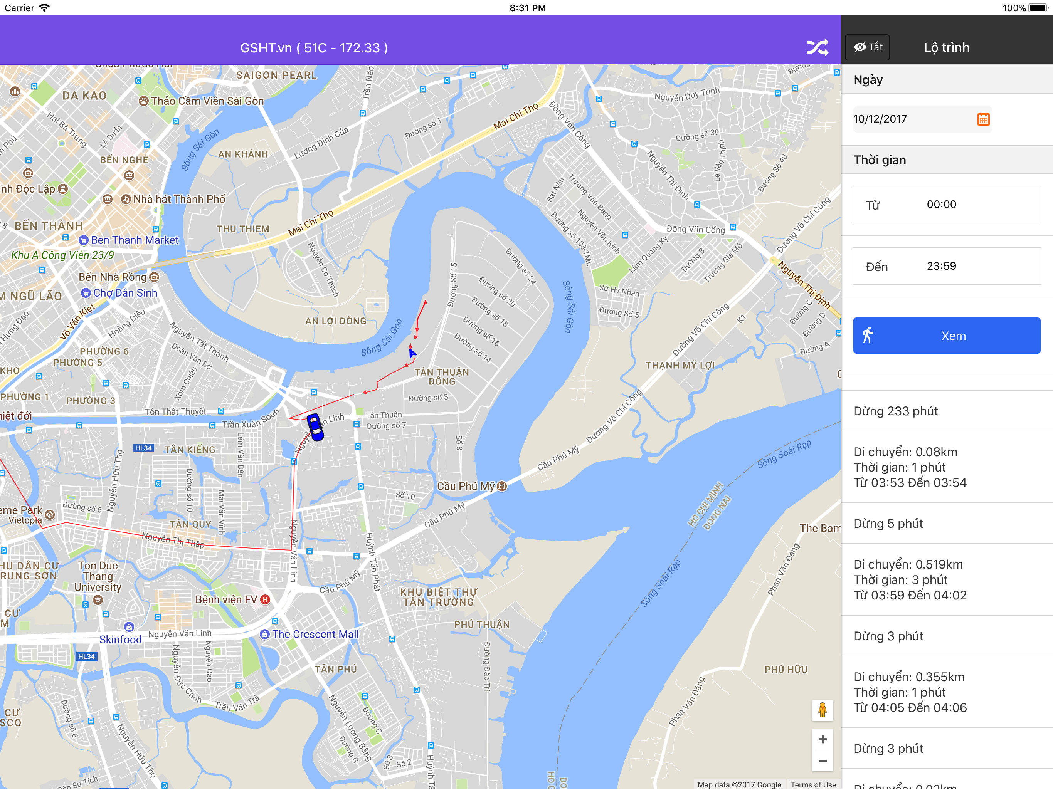Set the Từ start time field

coord(946,205)
